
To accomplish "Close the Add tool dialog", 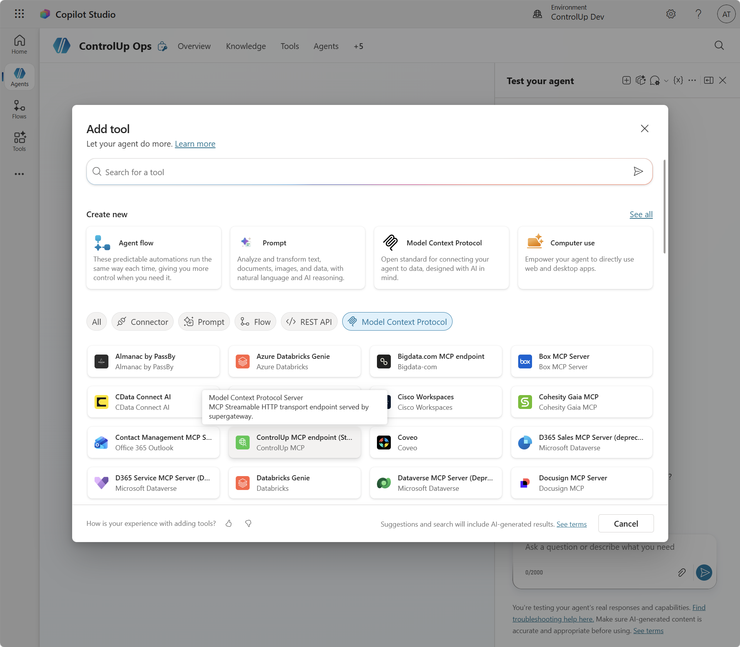I will (645, 128).
